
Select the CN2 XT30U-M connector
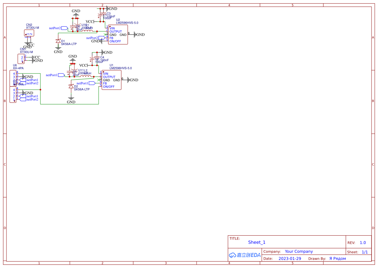point(28,32)
